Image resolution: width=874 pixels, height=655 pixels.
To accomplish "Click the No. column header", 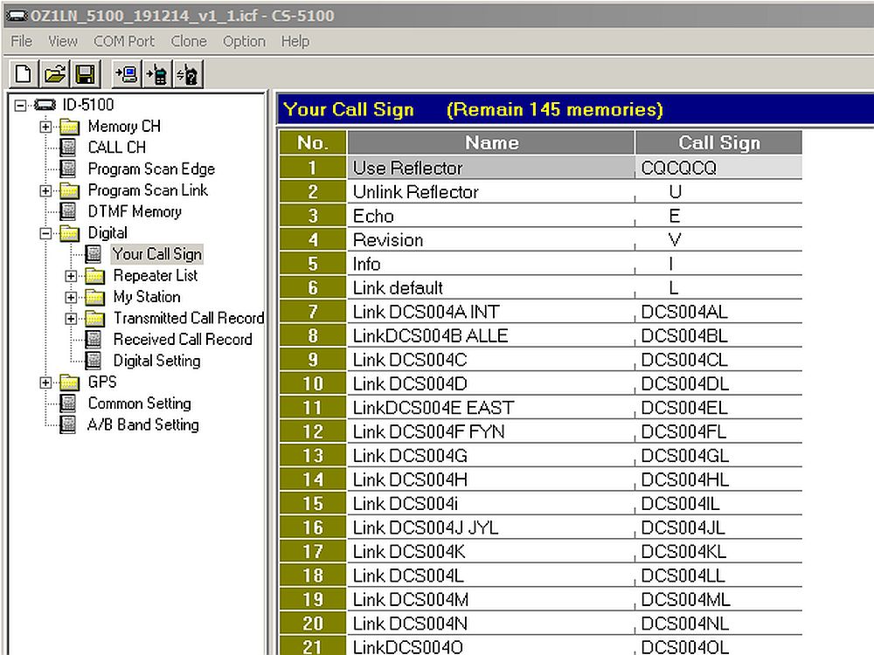I will pyautogui.click(x=313, y=142).
